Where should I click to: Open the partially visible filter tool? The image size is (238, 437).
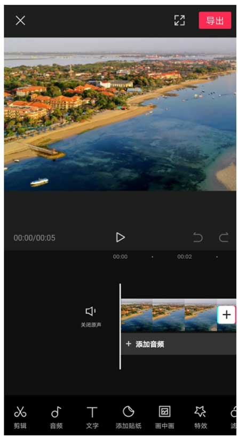(x=233, y=417)
